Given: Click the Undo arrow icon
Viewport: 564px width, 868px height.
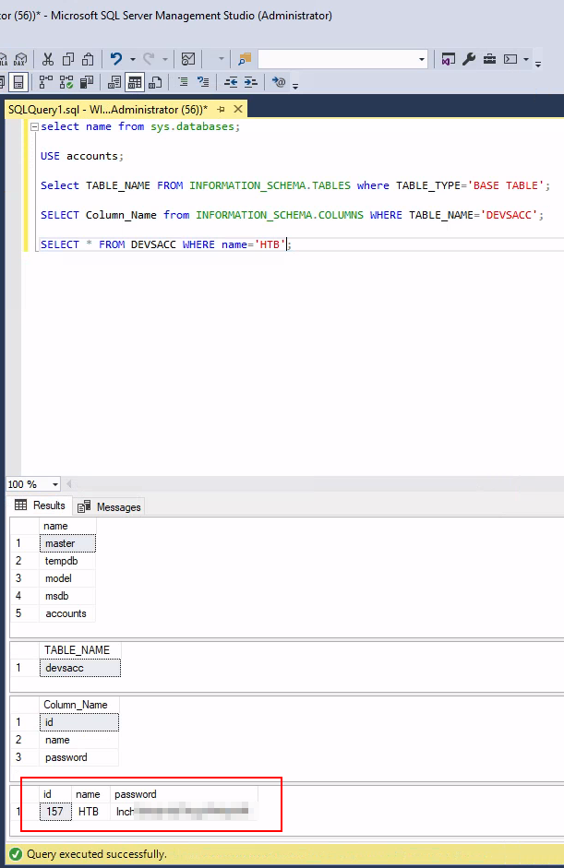Looking at the screenshot, I should pos(116,59).
